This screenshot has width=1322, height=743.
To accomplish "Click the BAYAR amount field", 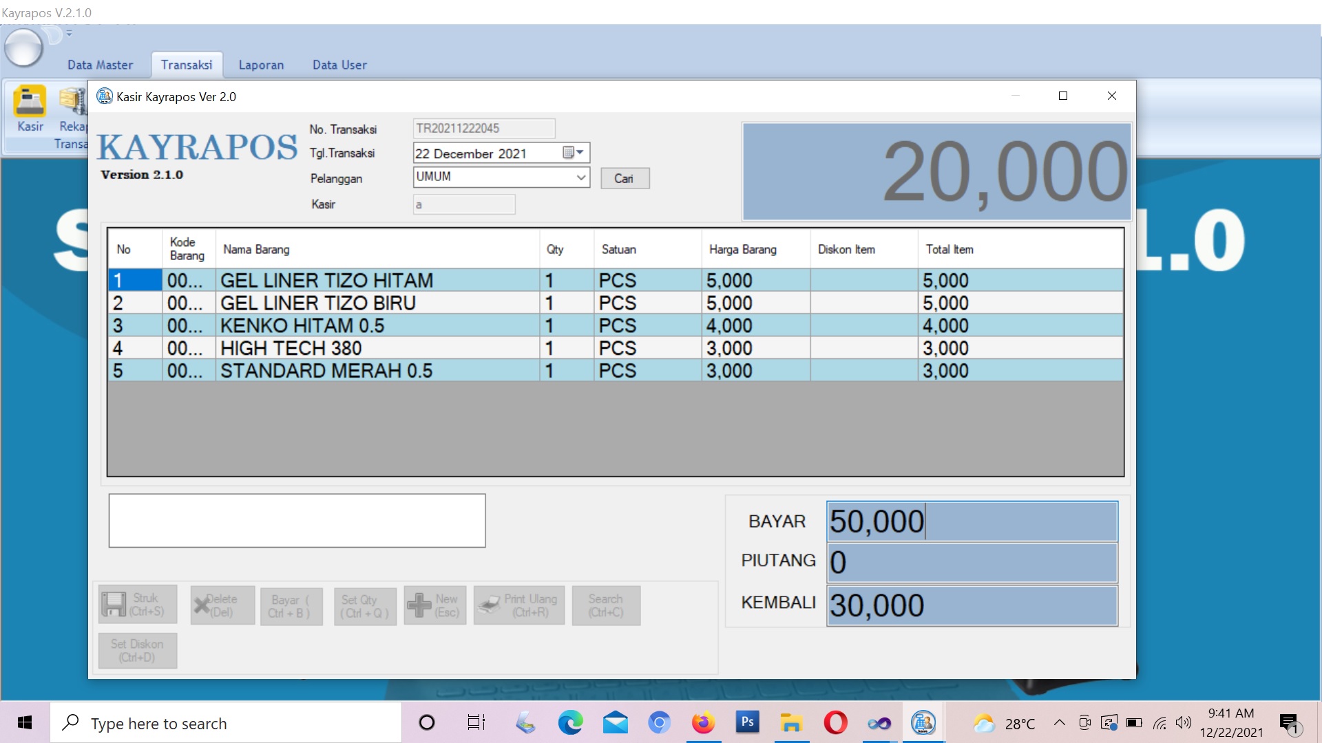I will [x=972, y=521].
